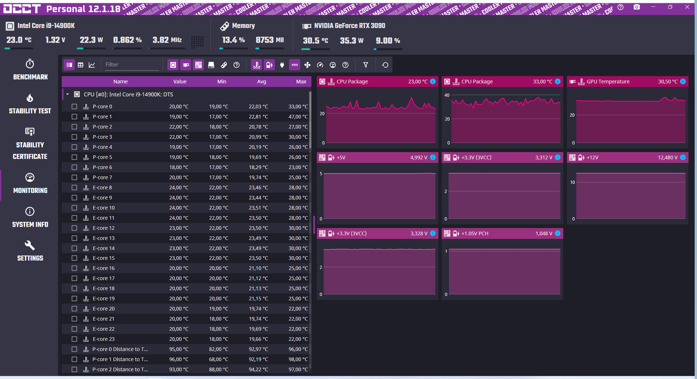
Task: Open info icon on the +5V graph
Action: pyautogui.click(x=433, y=157)
